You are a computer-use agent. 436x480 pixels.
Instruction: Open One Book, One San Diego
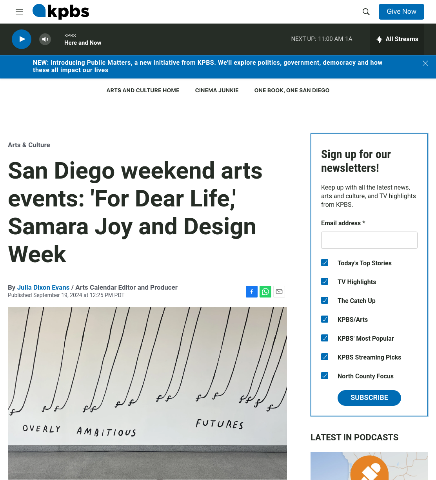pyautogui.click(x=292, y=90)
